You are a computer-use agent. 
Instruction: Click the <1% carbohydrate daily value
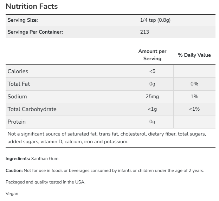click(194, 109)
